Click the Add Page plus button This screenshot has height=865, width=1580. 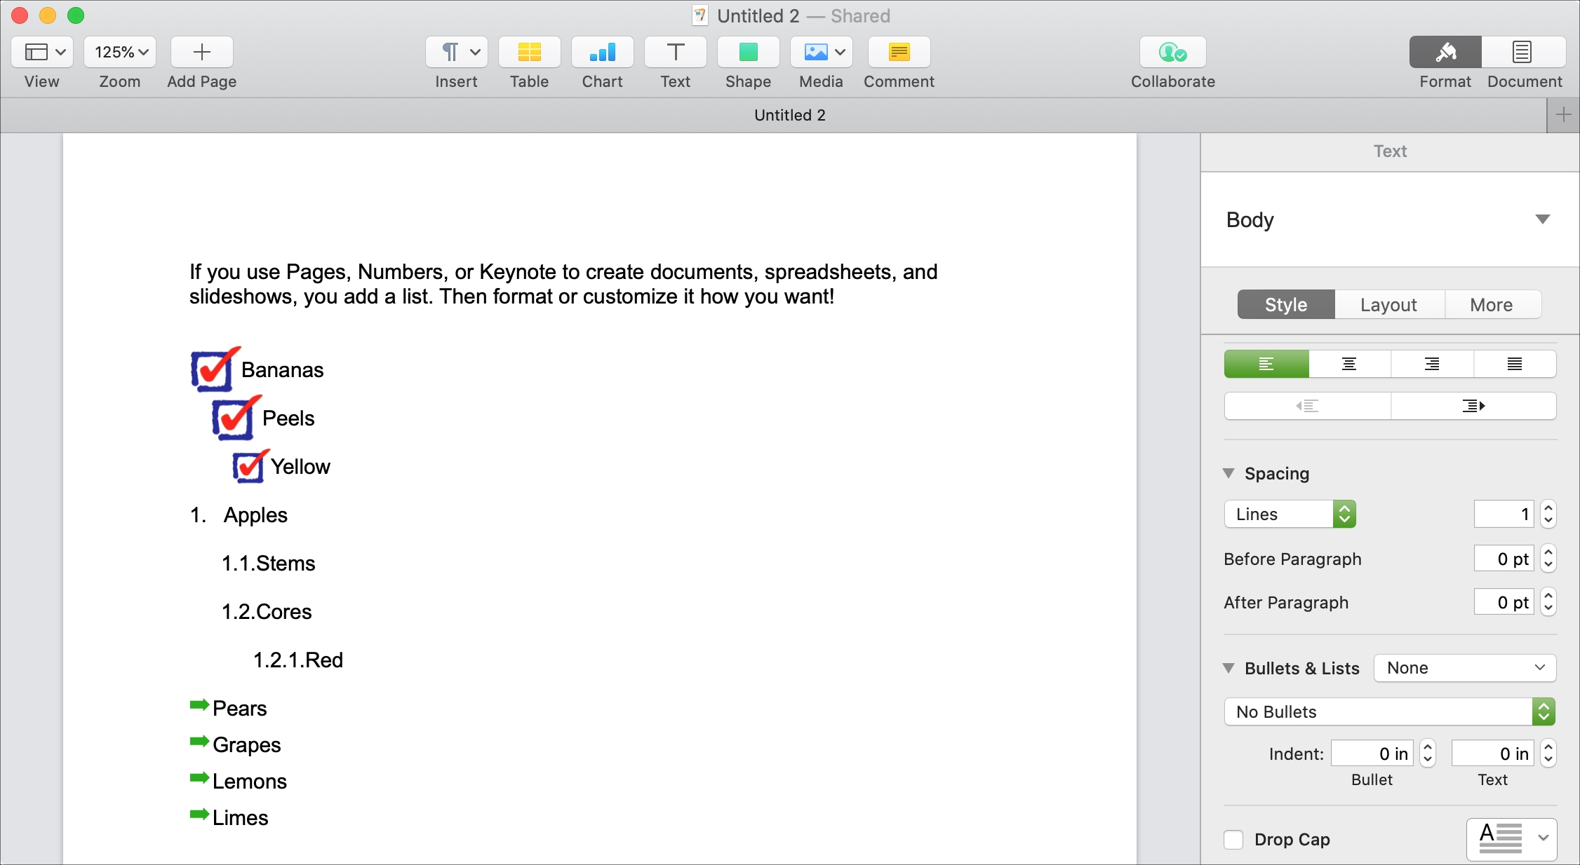201,52
